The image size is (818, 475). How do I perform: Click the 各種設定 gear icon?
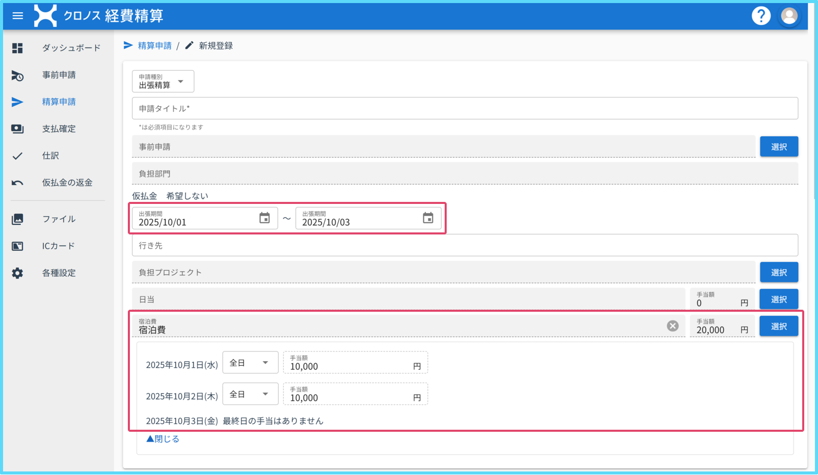coord(18,273)
